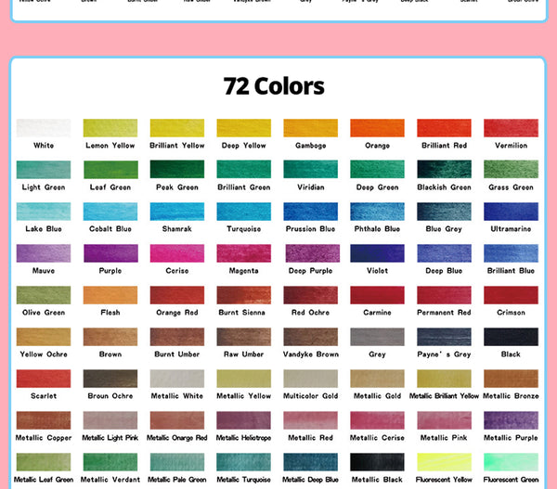This screenshot has height=489, width=557.
Task: Select the Burnt Sienna swatch
Action: tap(243, 295)
